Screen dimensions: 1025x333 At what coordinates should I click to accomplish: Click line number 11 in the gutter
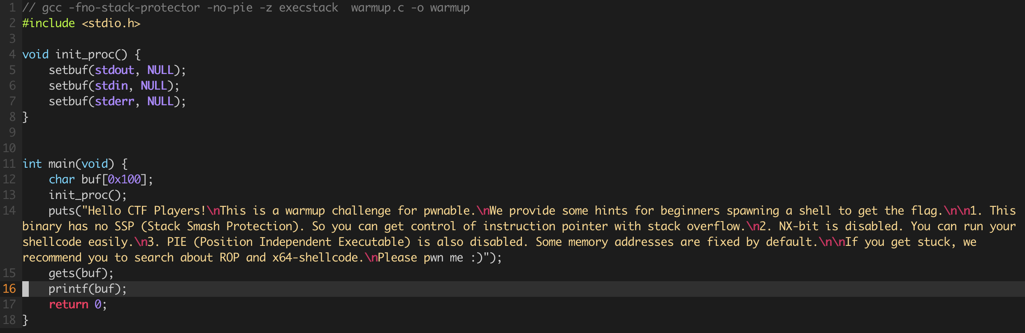9,164
